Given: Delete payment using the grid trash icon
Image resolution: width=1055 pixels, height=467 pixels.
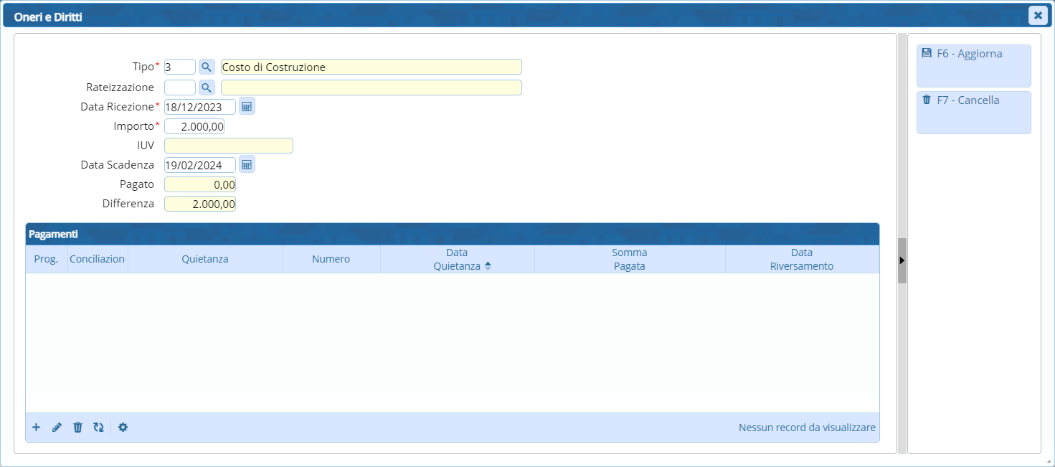Looking at the screenshot, I should pyautogui.click(x=78, y=428).
